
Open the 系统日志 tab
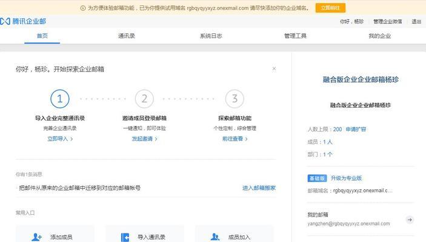point(211,36)
